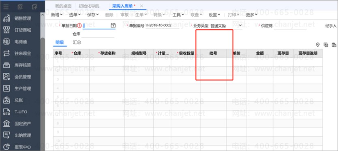338x151 pixels.
Task: Open 生产管理 icon in sidebar
Action: [6, 88]
